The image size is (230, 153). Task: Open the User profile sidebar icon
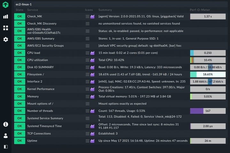click(x=5, y=136)
